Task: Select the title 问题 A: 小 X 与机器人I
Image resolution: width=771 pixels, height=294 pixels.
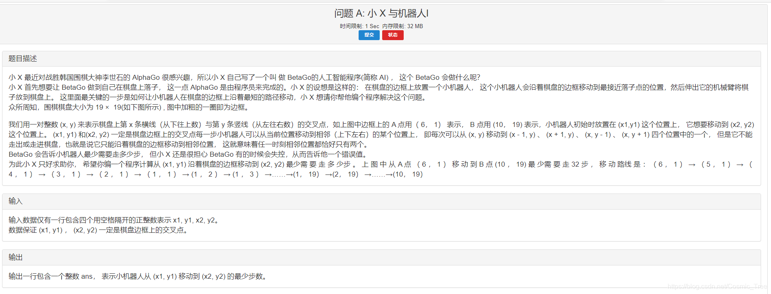Action: pos(381,14)
